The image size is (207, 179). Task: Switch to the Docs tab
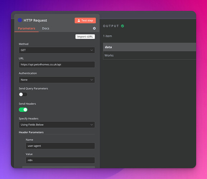[x=46, y=28]
